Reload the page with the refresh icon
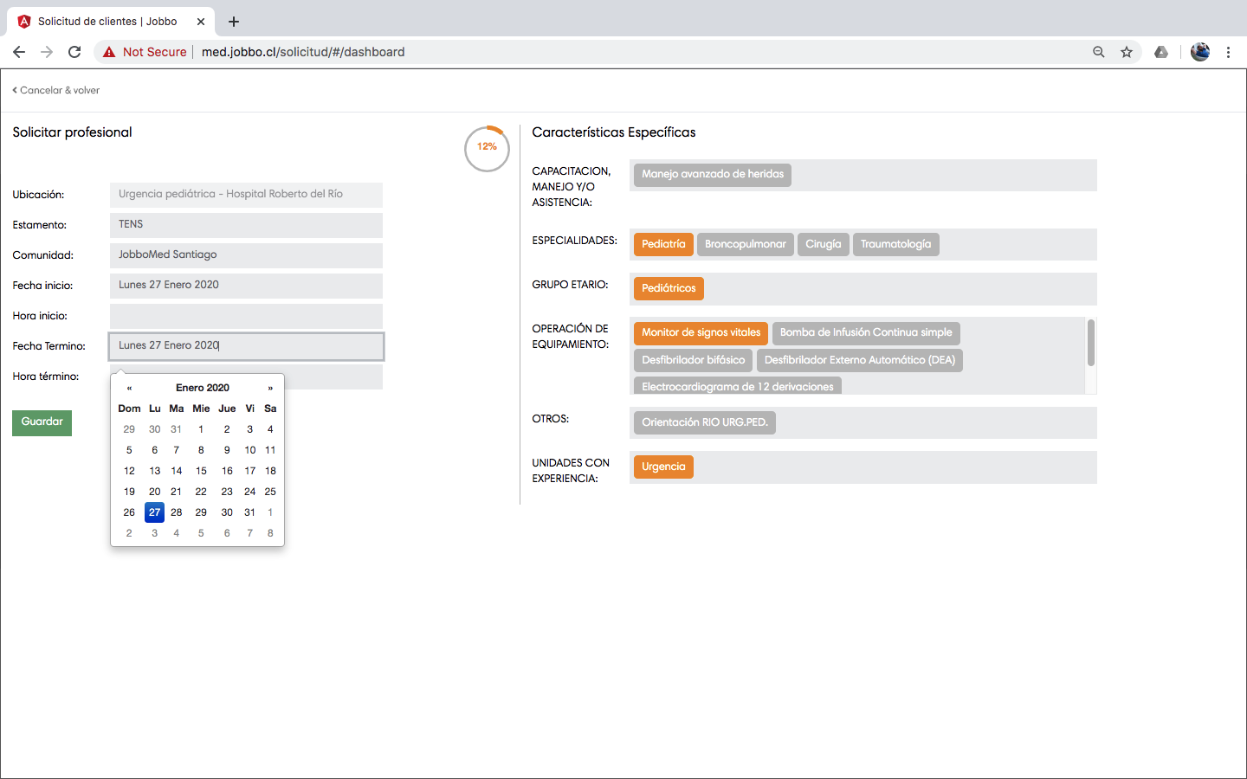 tap(74, 52)
